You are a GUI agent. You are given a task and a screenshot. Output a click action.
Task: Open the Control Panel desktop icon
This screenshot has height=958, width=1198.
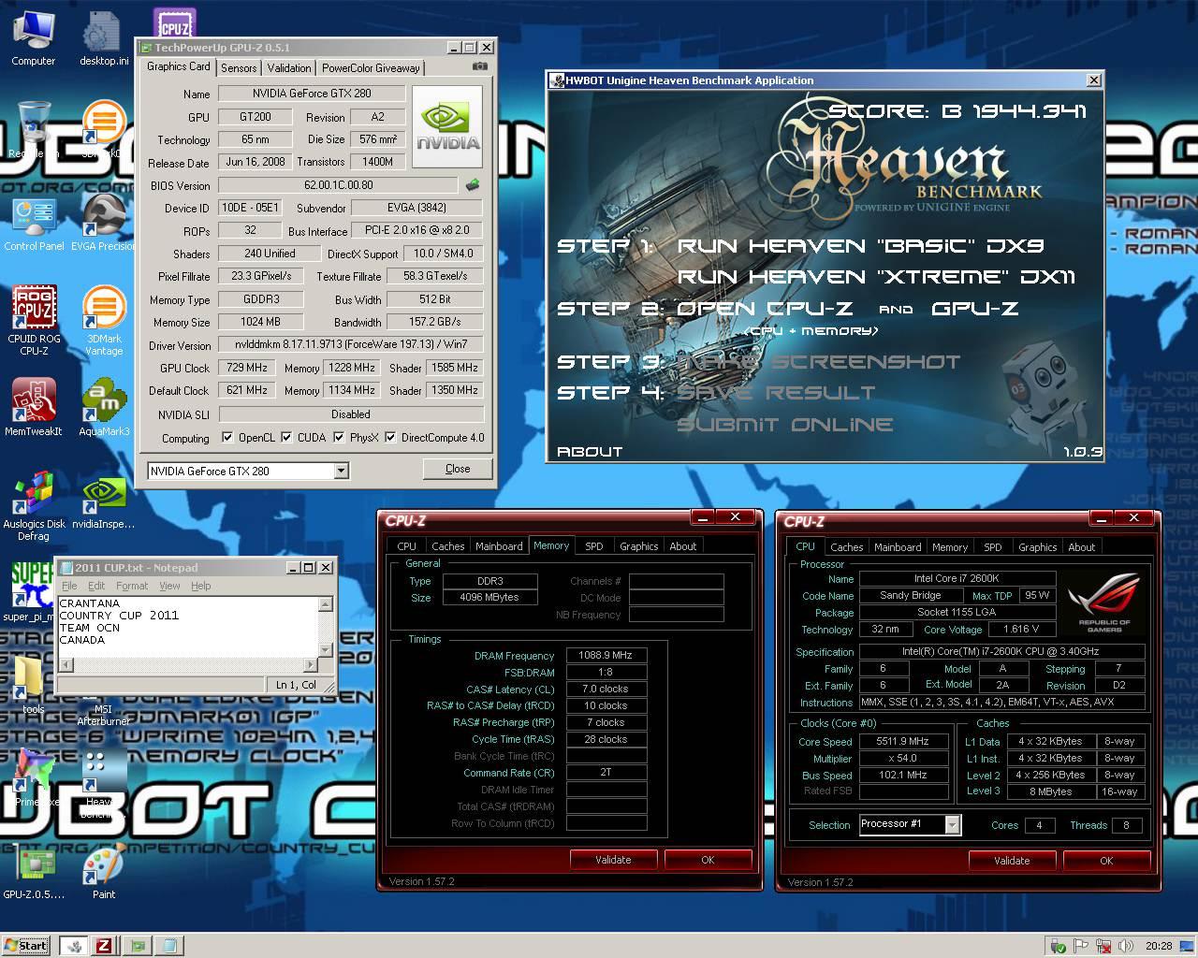click(34, 223)
